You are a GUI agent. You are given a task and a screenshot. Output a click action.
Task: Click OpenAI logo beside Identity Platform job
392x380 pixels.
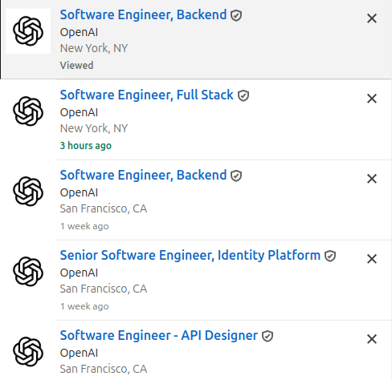coord(28,272)
